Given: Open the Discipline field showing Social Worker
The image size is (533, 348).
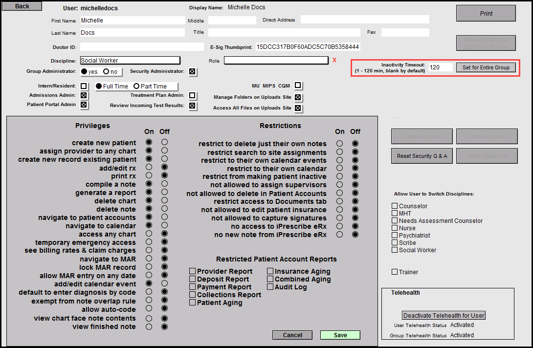Looking at the screenshot, I should pos(130,61).
